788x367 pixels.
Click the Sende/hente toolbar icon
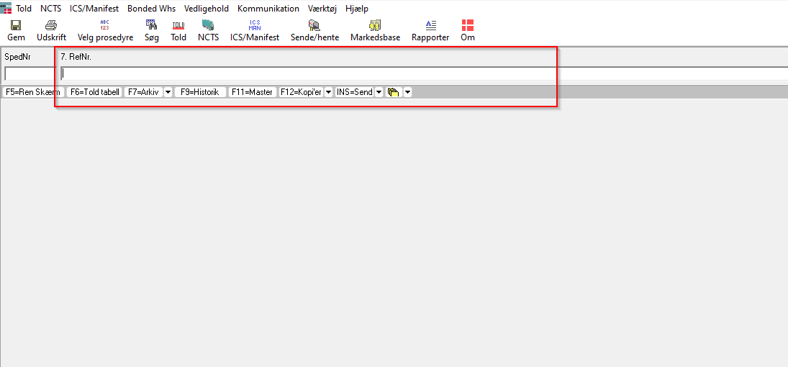coord(314,25)
